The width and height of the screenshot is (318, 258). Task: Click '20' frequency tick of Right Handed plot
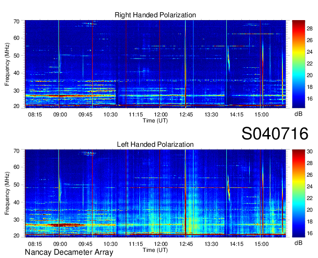(x=16, y=106)
